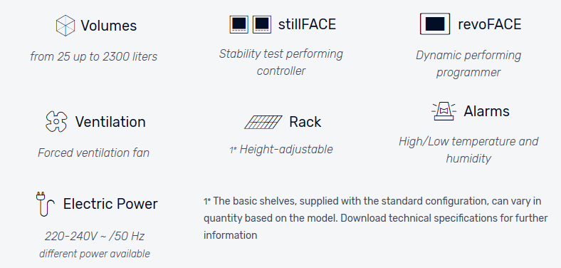The width and height of the screenshot is (561, 268).
Task: Click 'Stability test performing controller' description
Action: click(281, 62)
